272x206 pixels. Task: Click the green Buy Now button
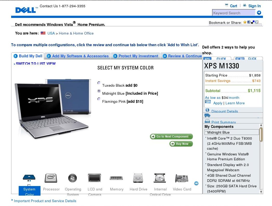[181, 144]
